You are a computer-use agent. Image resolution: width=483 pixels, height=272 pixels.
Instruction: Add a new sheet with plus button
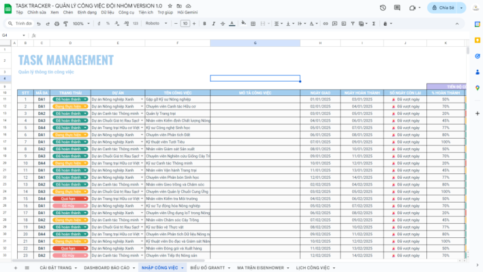tap(16, 268)
